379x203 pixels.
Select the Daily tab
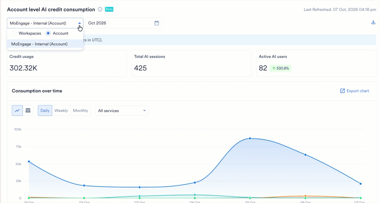[45, 111]
